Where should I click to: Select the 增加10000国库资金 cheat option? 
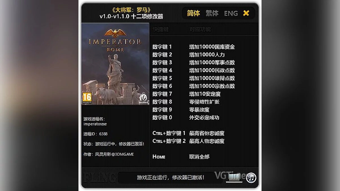pos(212,47)
